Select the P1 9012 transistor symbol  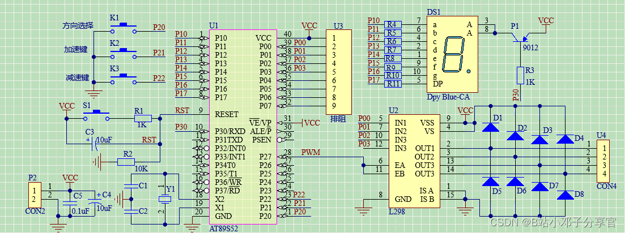point(519,38)
